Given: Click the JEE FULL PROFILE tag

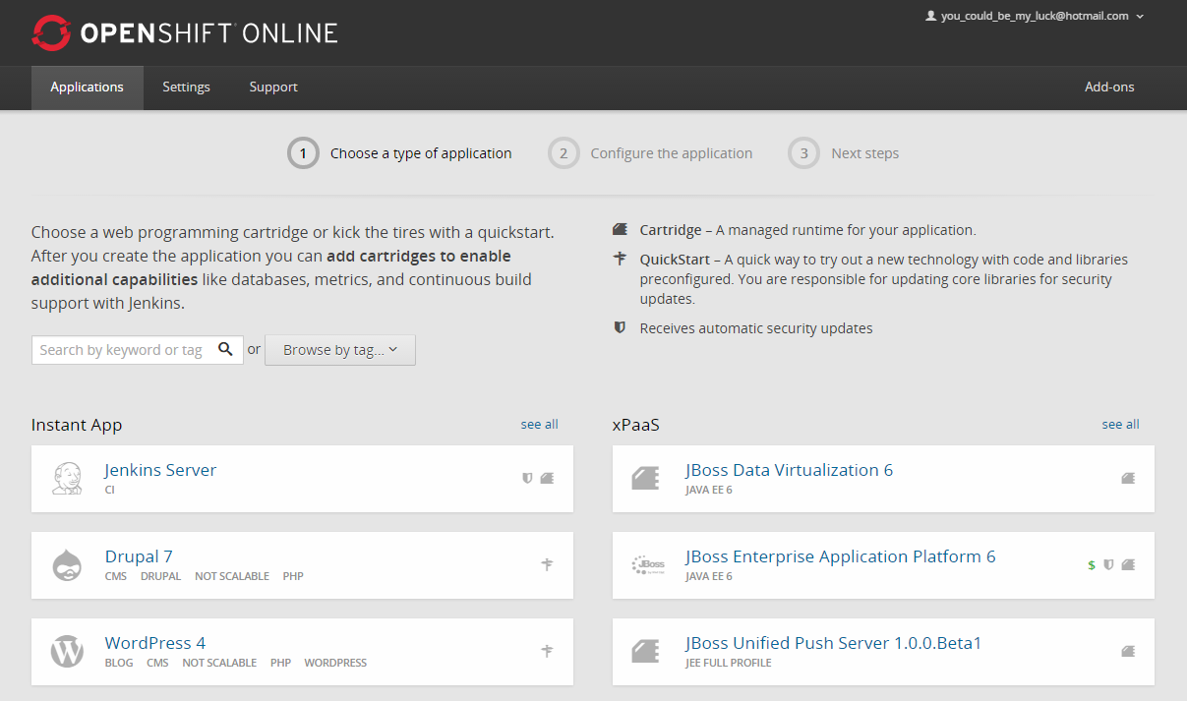Looking at the screenshot, I should coord(729,663).
